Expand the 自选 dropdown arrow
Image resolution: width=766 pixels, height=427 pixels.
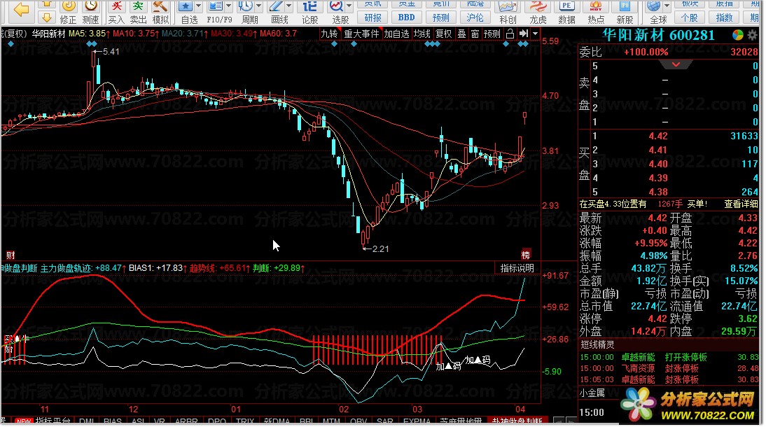198,6
